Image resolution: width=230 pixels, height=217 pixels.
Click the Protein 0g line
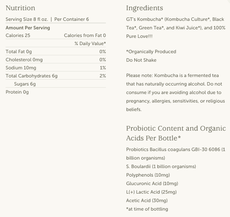pos(17,92)
